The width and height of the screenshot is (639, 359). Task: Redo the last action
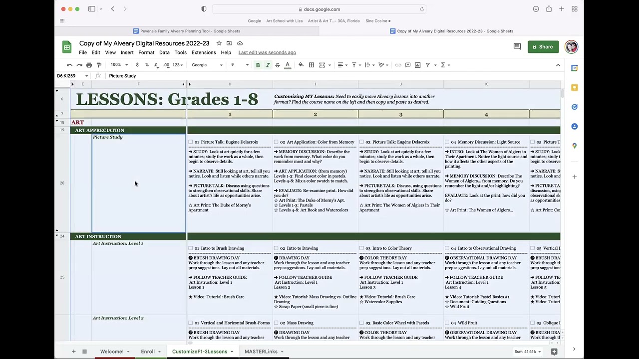tap(79, 65)
